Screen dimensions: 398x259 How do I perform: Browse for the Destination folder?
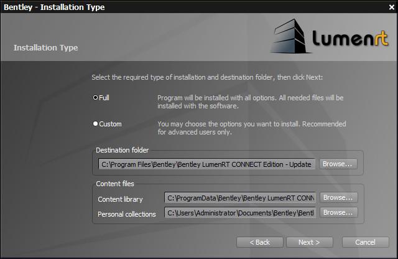click(x=338, y=164)
